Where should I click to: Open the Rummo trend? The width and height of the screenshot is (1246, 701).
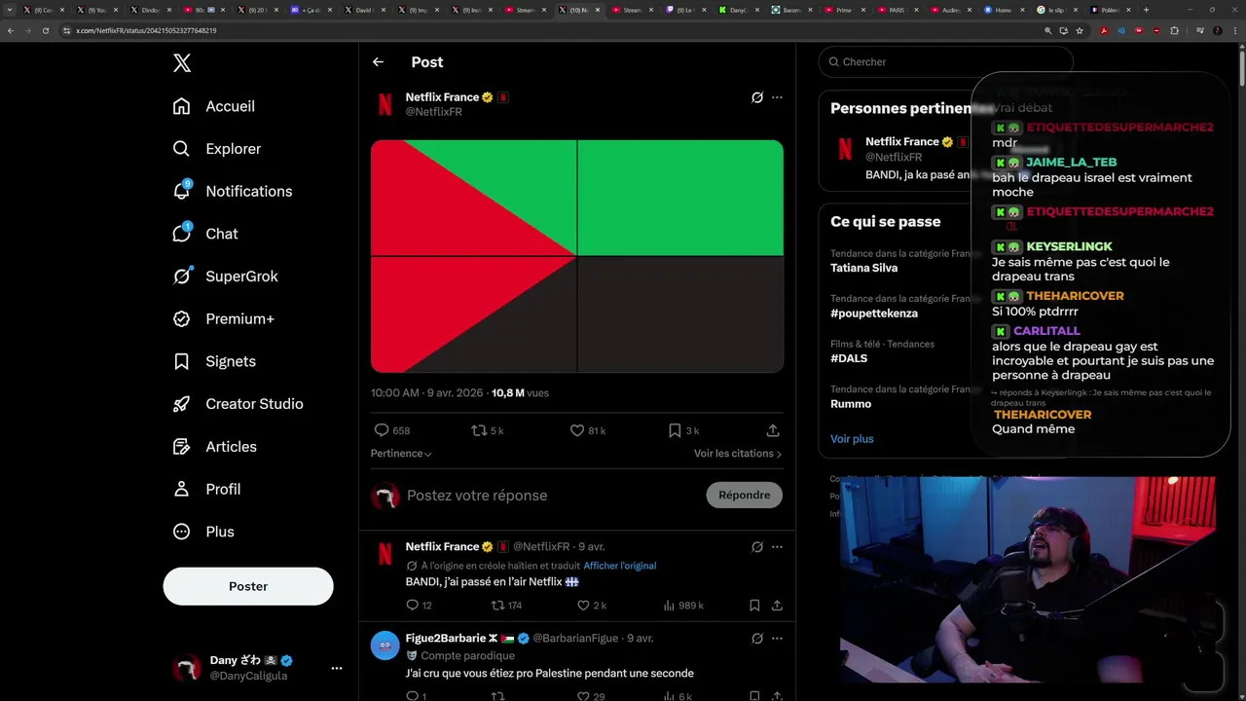pyautogui.click(x=851, y=404)
